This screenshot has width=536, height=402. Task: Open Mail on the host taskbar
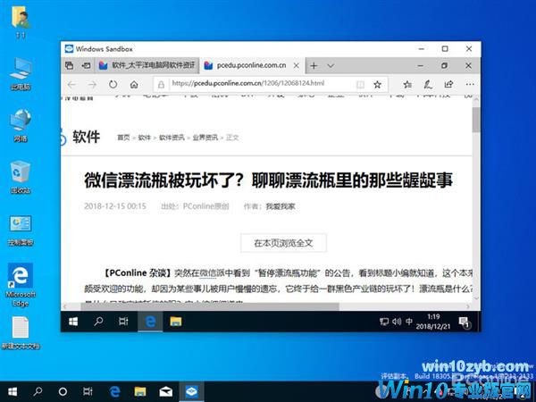tap(165, 392)
